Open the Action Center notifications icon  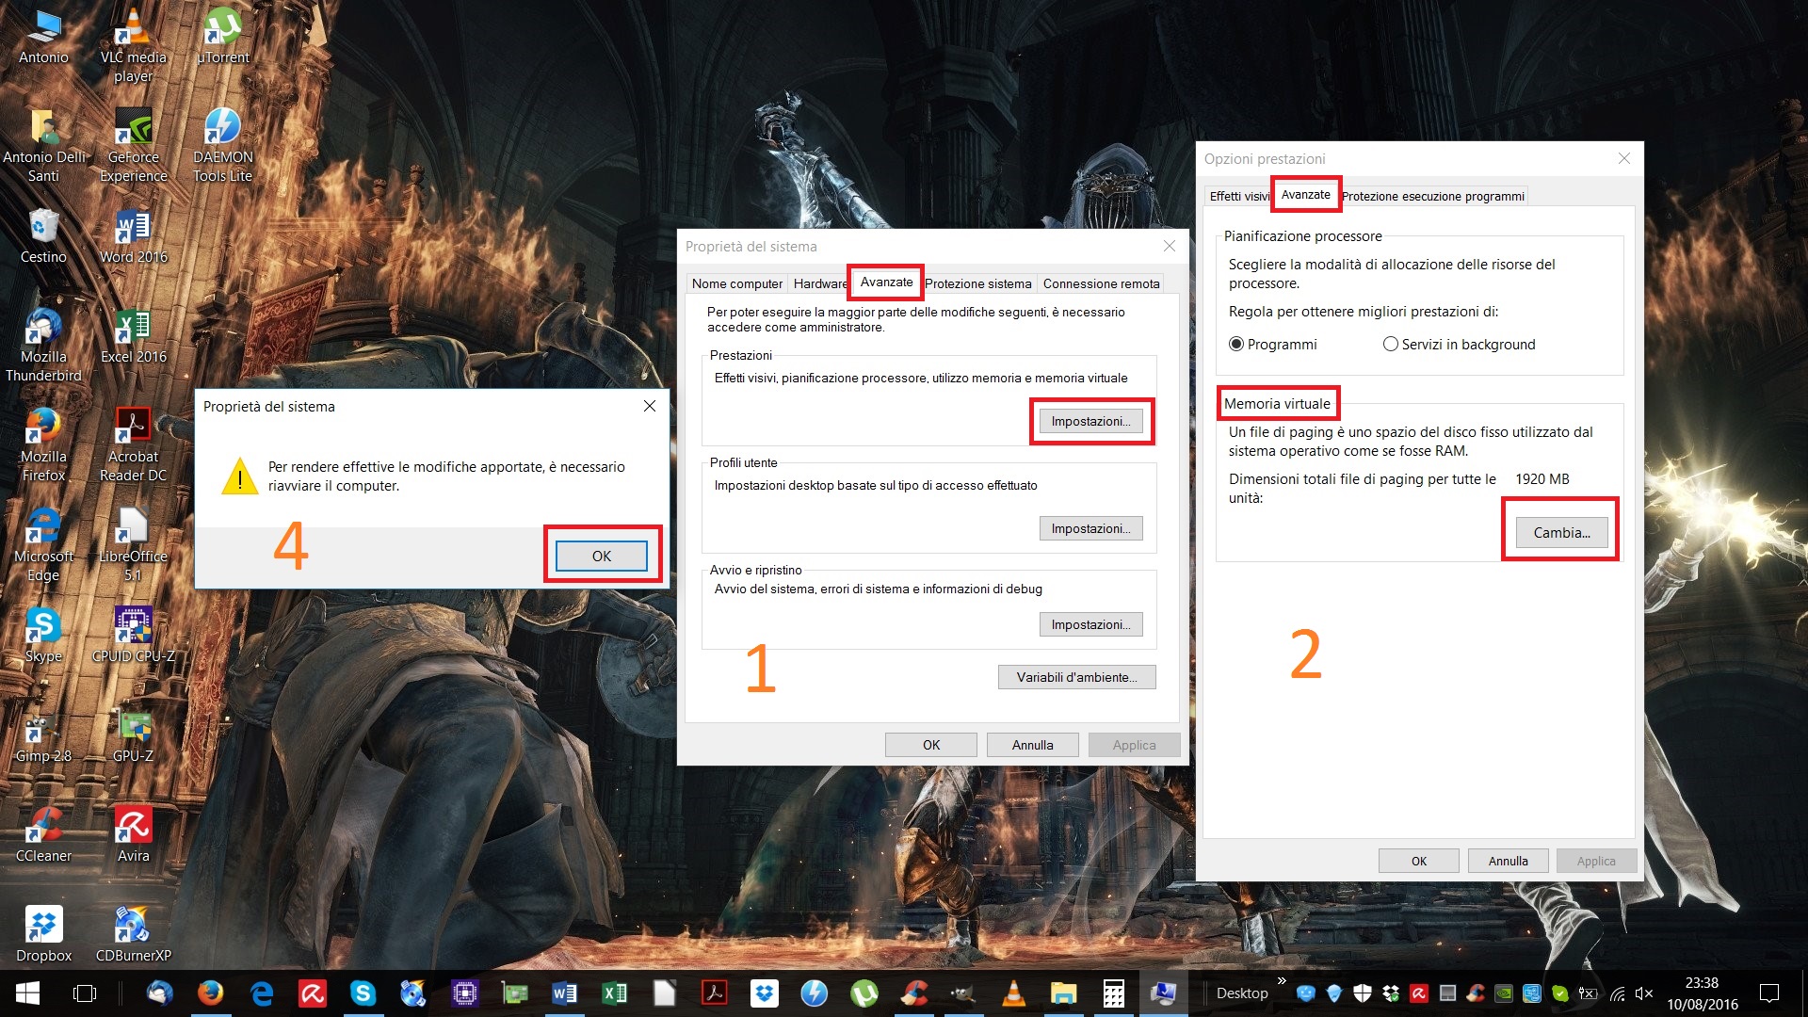[x=1769, y=993]
